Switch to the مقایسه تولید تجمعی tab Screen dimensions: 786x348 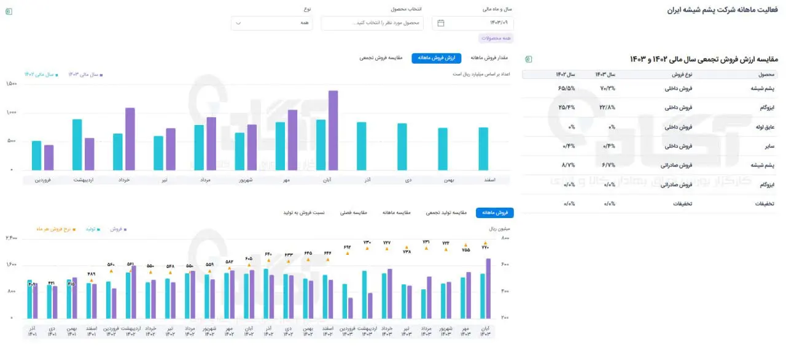tap(446, 213)
